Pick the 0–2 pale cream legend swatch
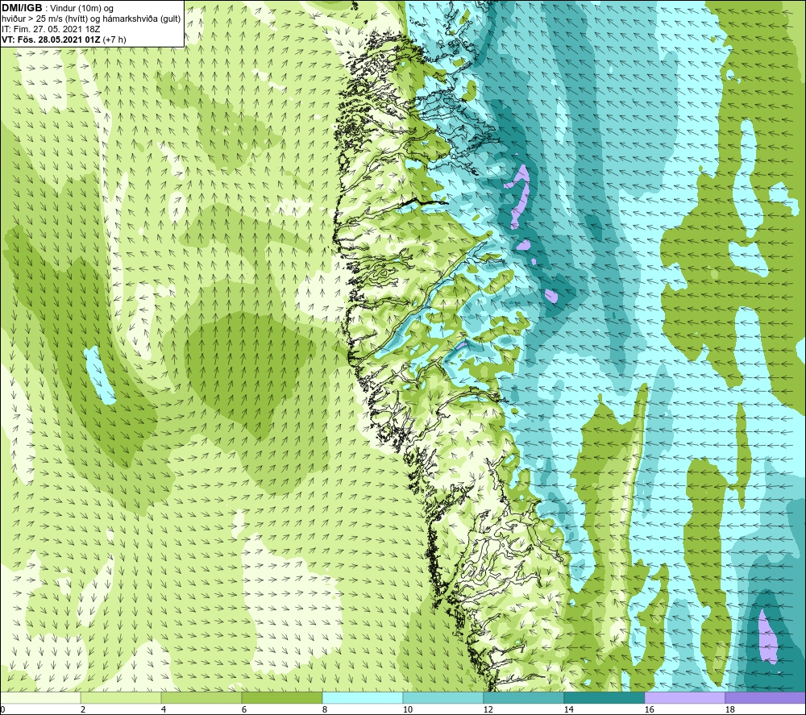The image size is (806, 715). coord(40,698)
